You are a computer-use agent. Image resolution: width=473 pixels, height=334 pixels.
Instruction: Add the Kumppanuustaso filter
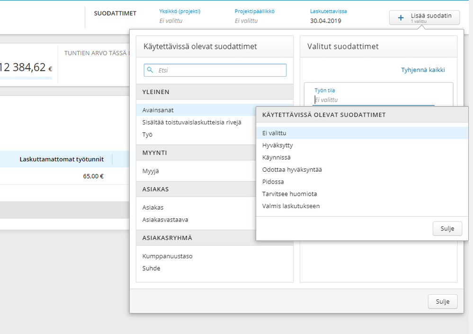click(214, 256)
